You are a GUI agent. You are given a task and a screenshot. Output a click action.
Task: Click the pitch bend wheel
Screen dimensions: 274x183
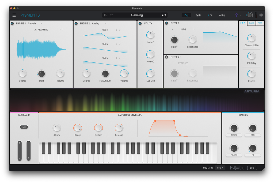click(20, 151)
